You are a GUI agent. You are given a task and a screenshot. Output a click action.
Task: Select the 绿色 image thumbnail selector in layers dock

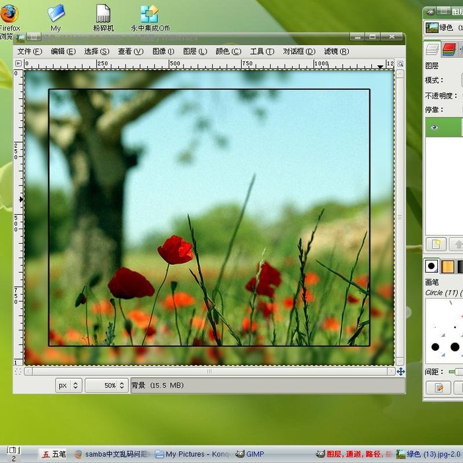[x=443, y=28]
